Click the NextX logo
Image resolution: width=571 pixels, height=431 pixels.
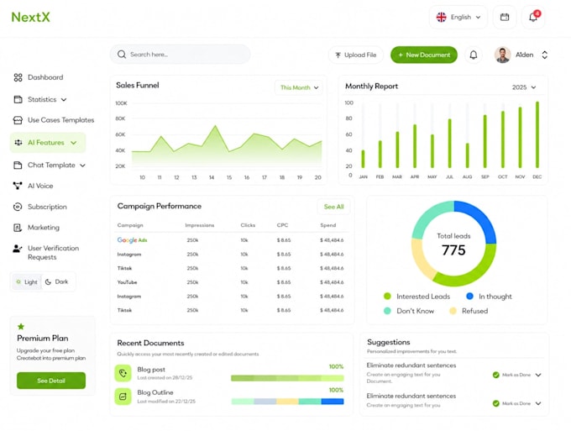pyautogui.click(x=30, y=17)
